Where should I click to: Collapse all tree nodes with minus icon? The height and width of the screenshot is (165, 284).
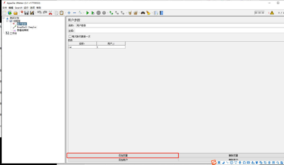[x=74, y=13]
